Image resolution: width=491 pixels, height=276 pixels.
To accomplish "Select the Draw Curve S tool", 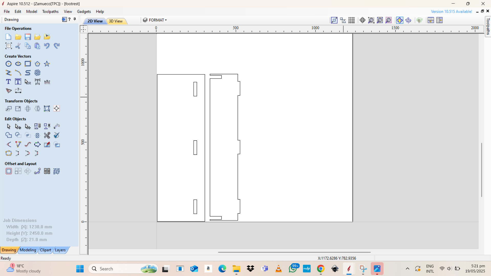I will [x=28, y=73].
